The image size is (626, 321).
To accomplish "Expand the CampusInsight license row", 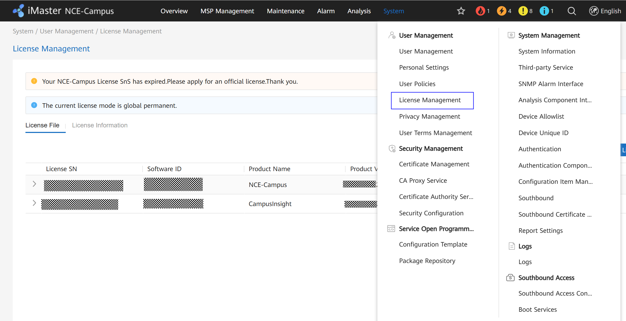I will pyautogui.click(x=34, y=203).
